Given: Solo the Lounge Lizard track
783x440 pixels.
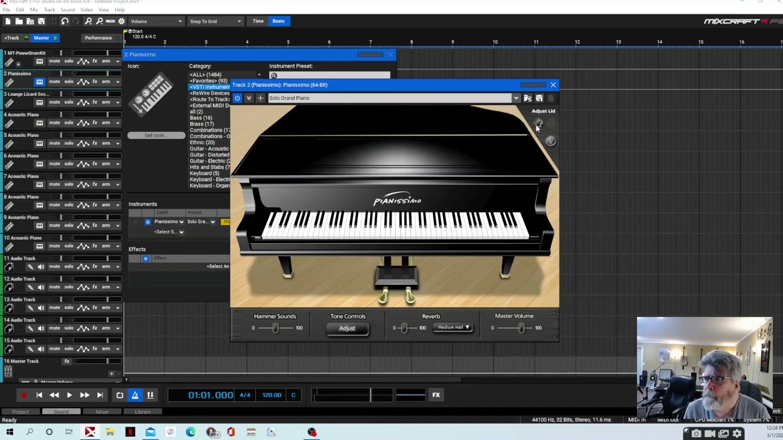Looking at the screenshot, I should tap(69, 102).
